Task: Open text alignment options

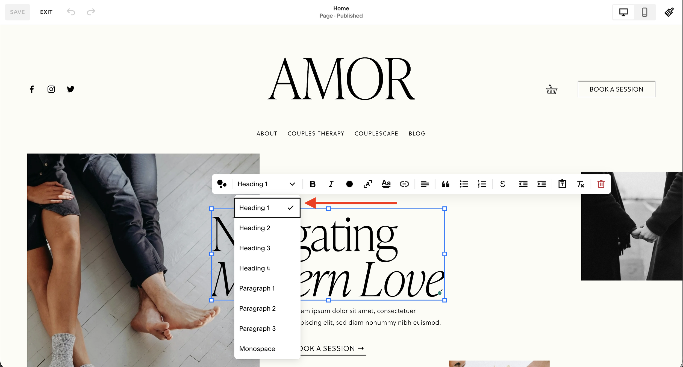Action: [x=425, y=184]
